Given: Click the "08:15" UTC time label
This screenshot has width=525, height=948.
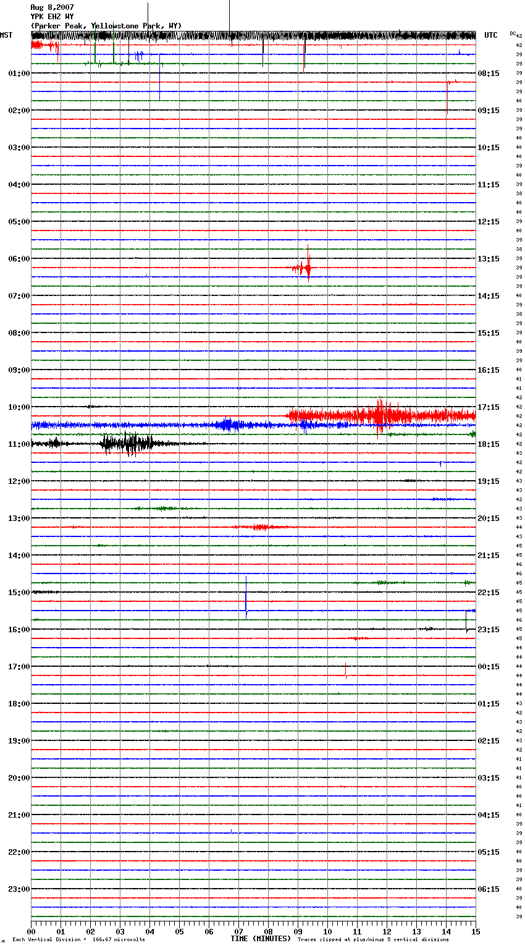Looking at the screenshot, I should (x=489, y=74).
